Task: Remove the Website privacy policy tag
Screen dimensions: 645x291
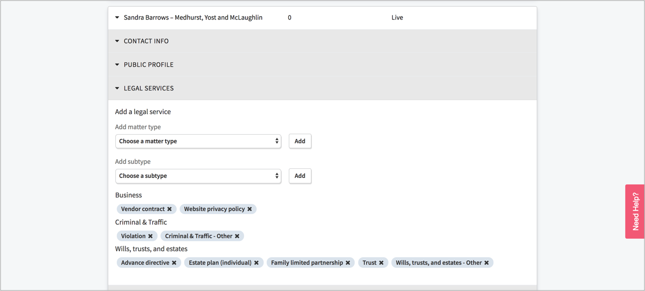Action: click(x=250, y=209)
